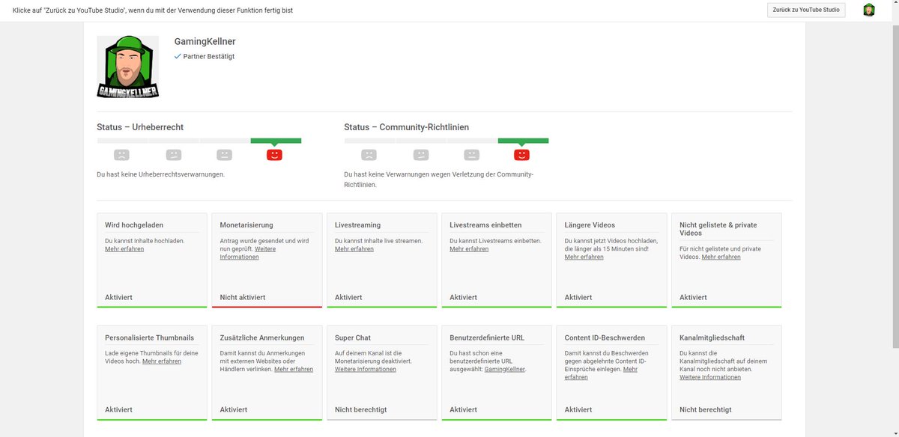Click the GamingKellner channel name heading
The width and height of the screenshot is (899, 437).
tap(205, 41)
